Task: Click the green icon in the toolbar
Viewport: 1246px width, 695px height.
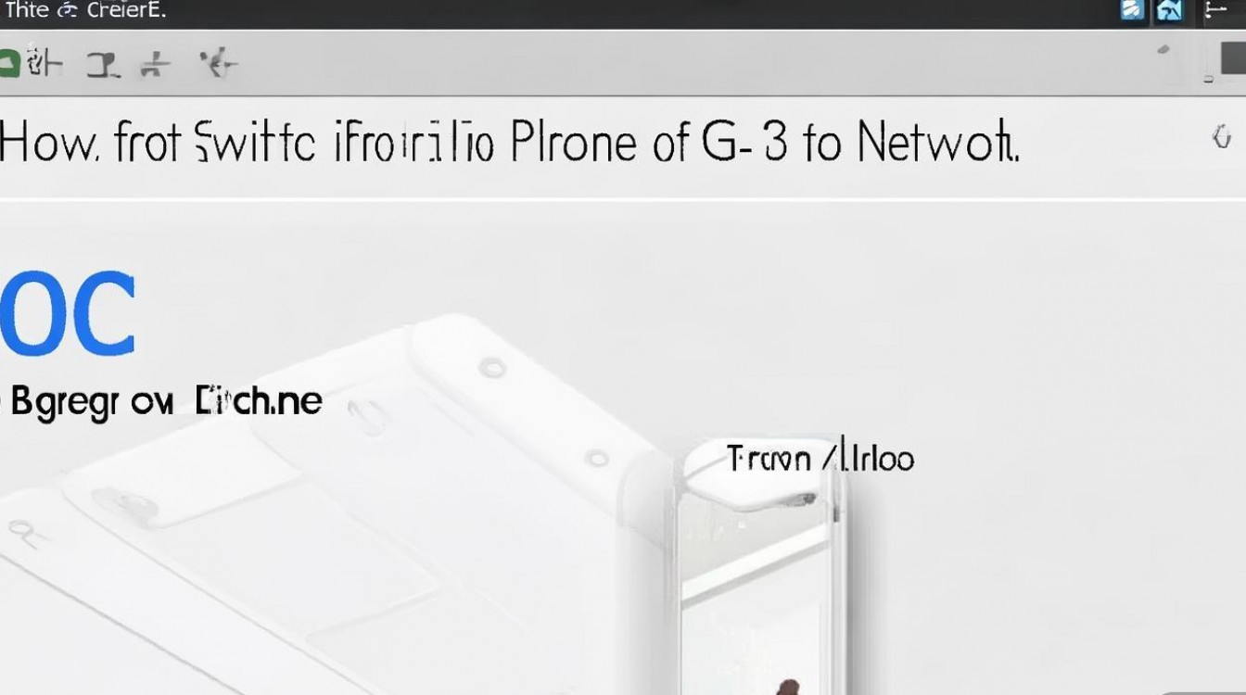Action: 9,64
